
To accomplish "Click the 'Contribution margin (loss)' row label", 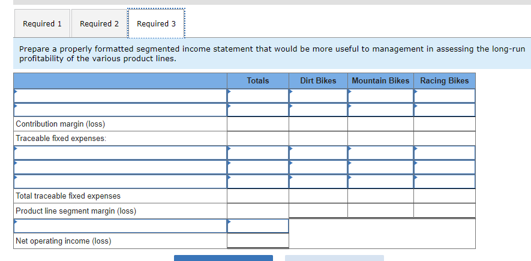I will coord(61,124).
